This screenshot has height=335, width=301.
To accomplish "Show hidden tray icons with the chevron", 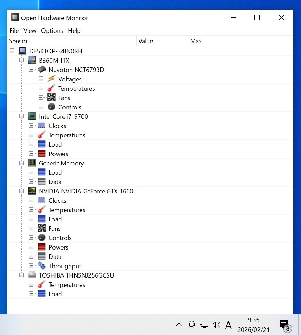I will [179, 325].
